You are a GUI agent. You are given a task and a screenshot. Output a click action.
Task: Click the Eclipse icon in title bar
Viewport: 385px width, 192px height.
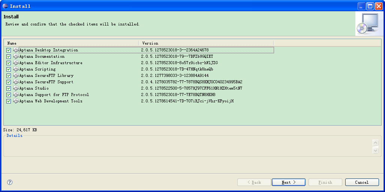pos(5,6)
